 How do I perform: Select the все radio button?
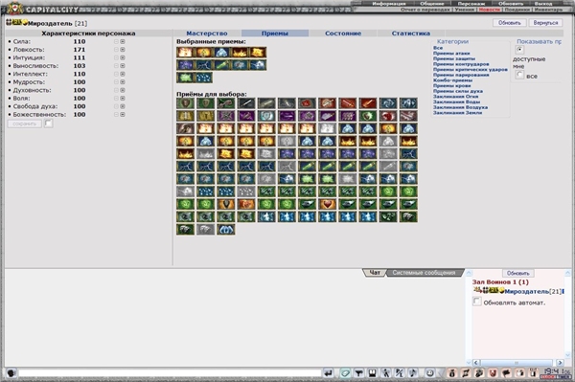point(519,75)
